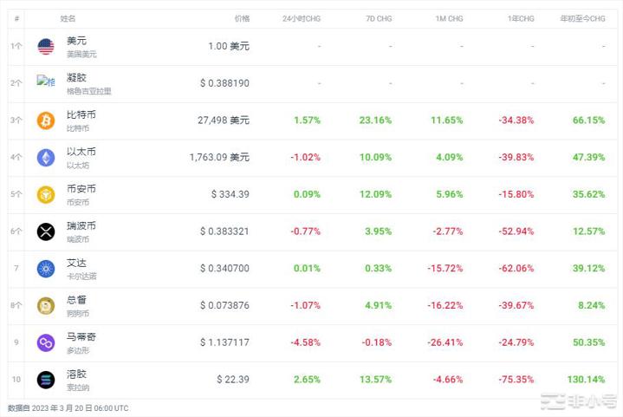Sort by the 1M CHG column header
623x417 pixels.
tap(449, 19)
